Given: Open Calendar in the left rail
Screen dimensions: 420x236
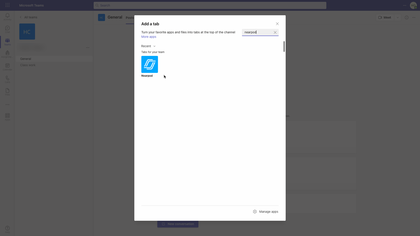Looking at the screenshot, I should coord(7,67).
